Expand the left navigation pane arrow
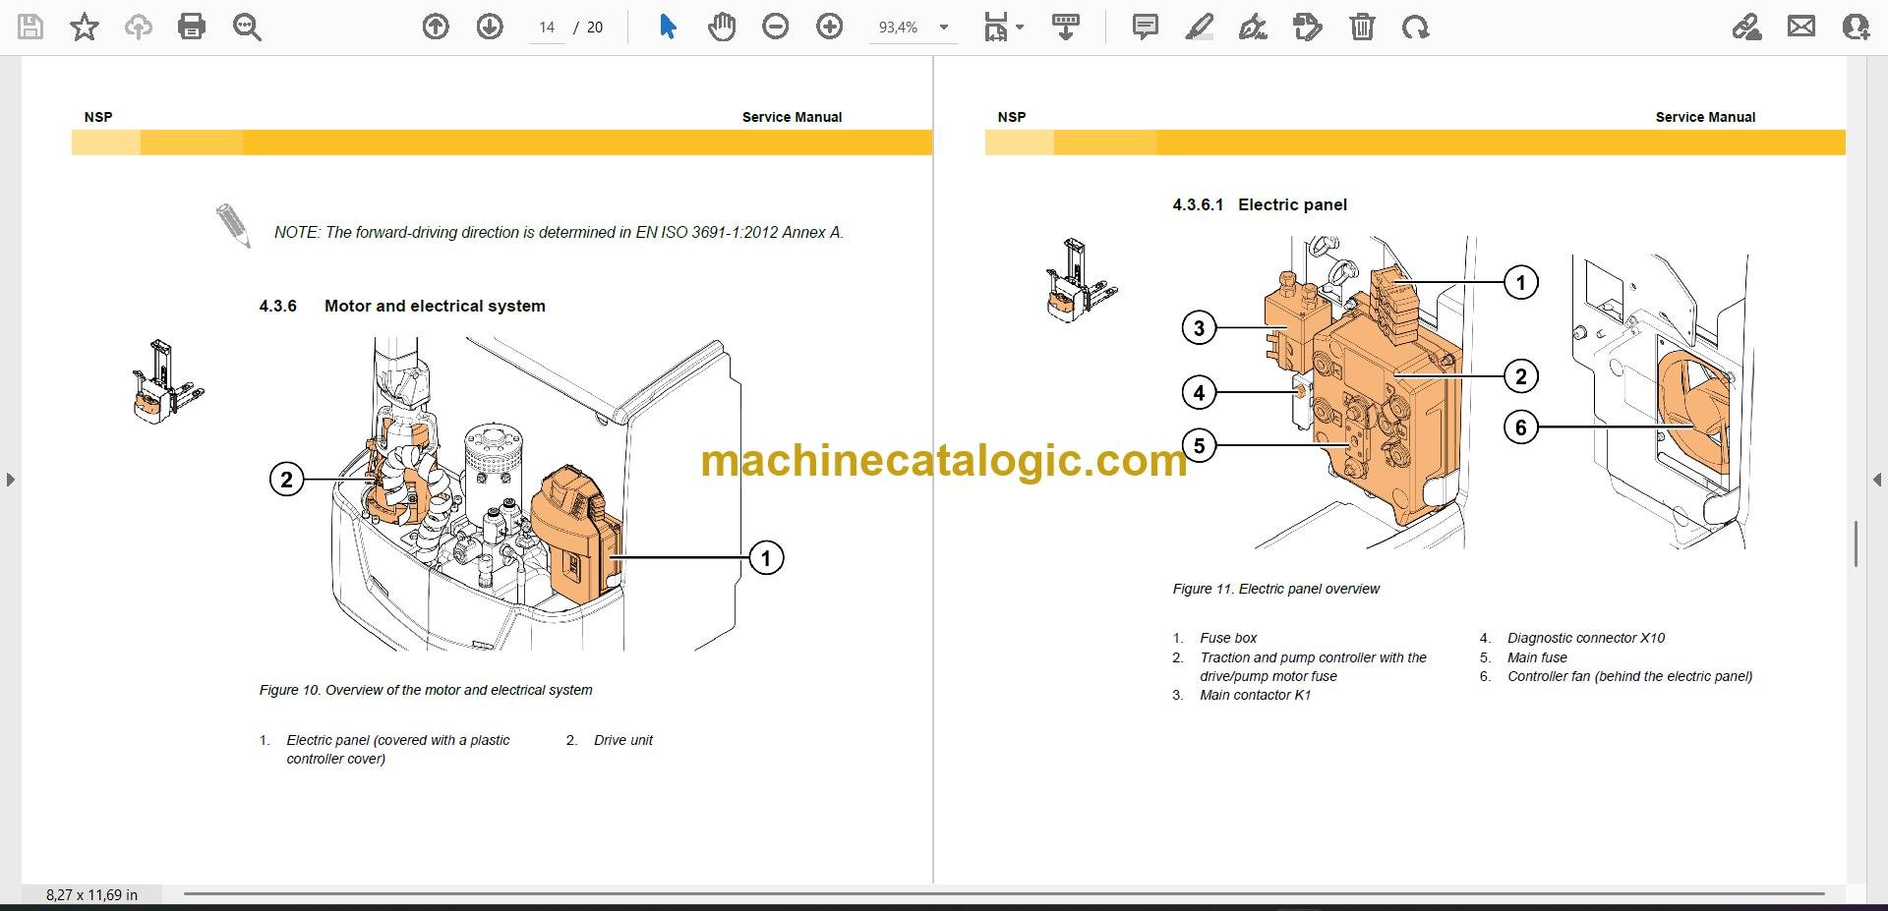Viewport: 1888px width, 911px height. coord(10,480)
